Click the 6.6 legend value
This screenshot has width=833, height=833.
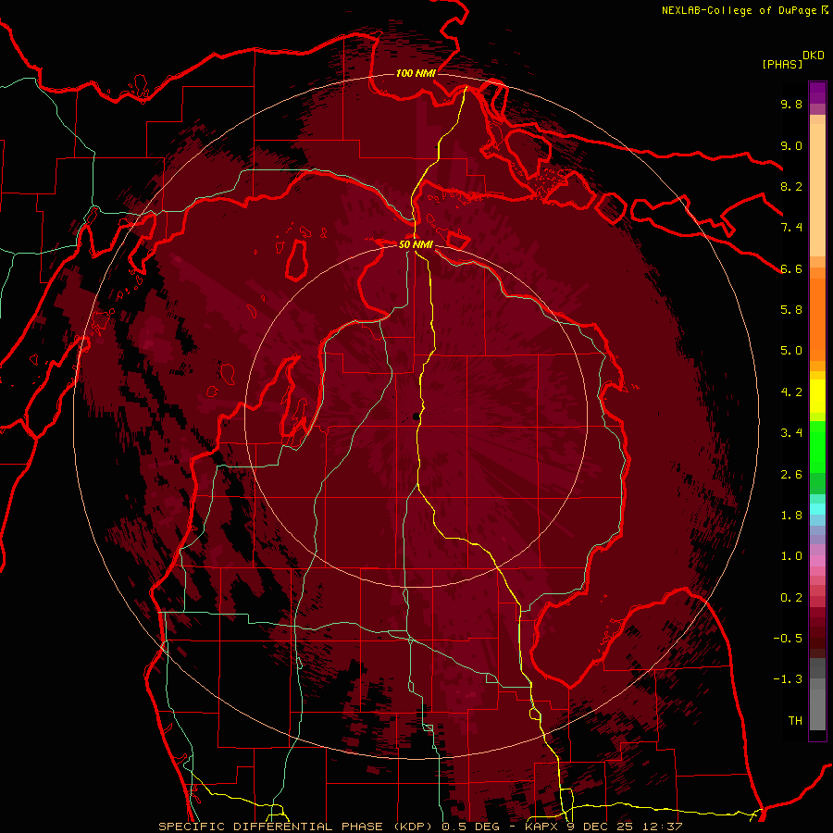[791, 268]
